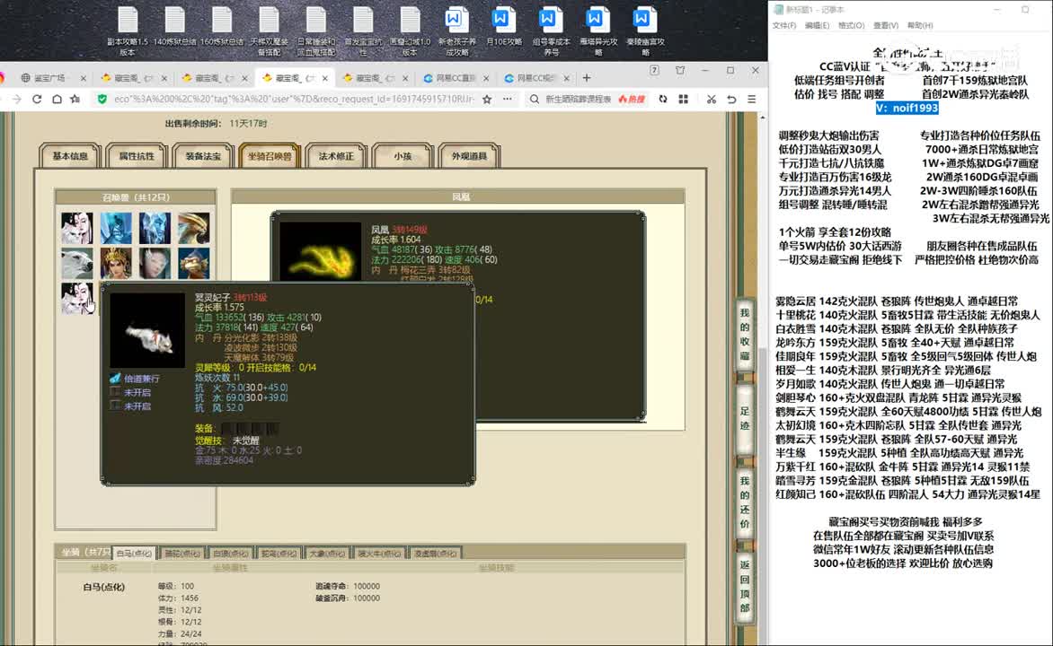Click the 出售剩余时间 11天17时 text
The image size is (1053, 646).
(216, 124)
